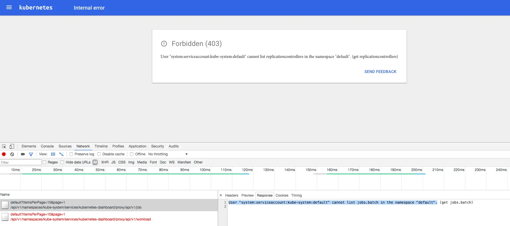Viewport: 510px width, 226px height.
Task: Select the failed workload request row
Action: [109, 217]
